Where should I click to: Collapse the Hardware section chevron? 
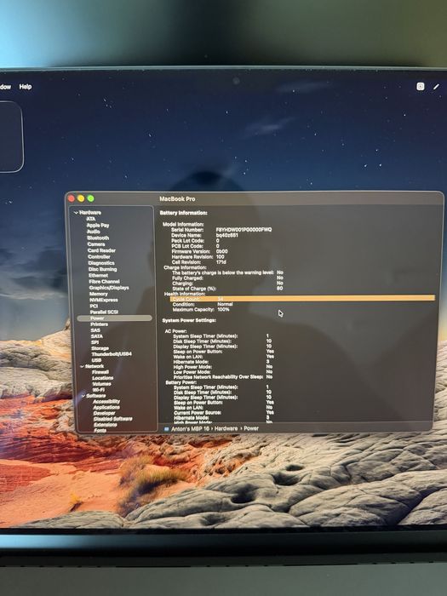pos(76,213)
